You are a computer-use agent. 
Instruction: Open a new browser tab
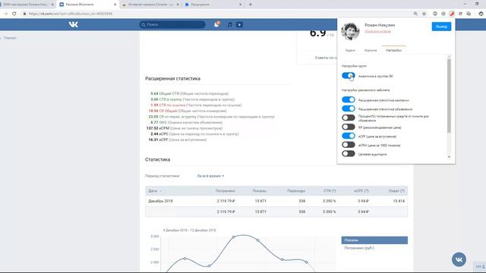[x=251, y=5]
